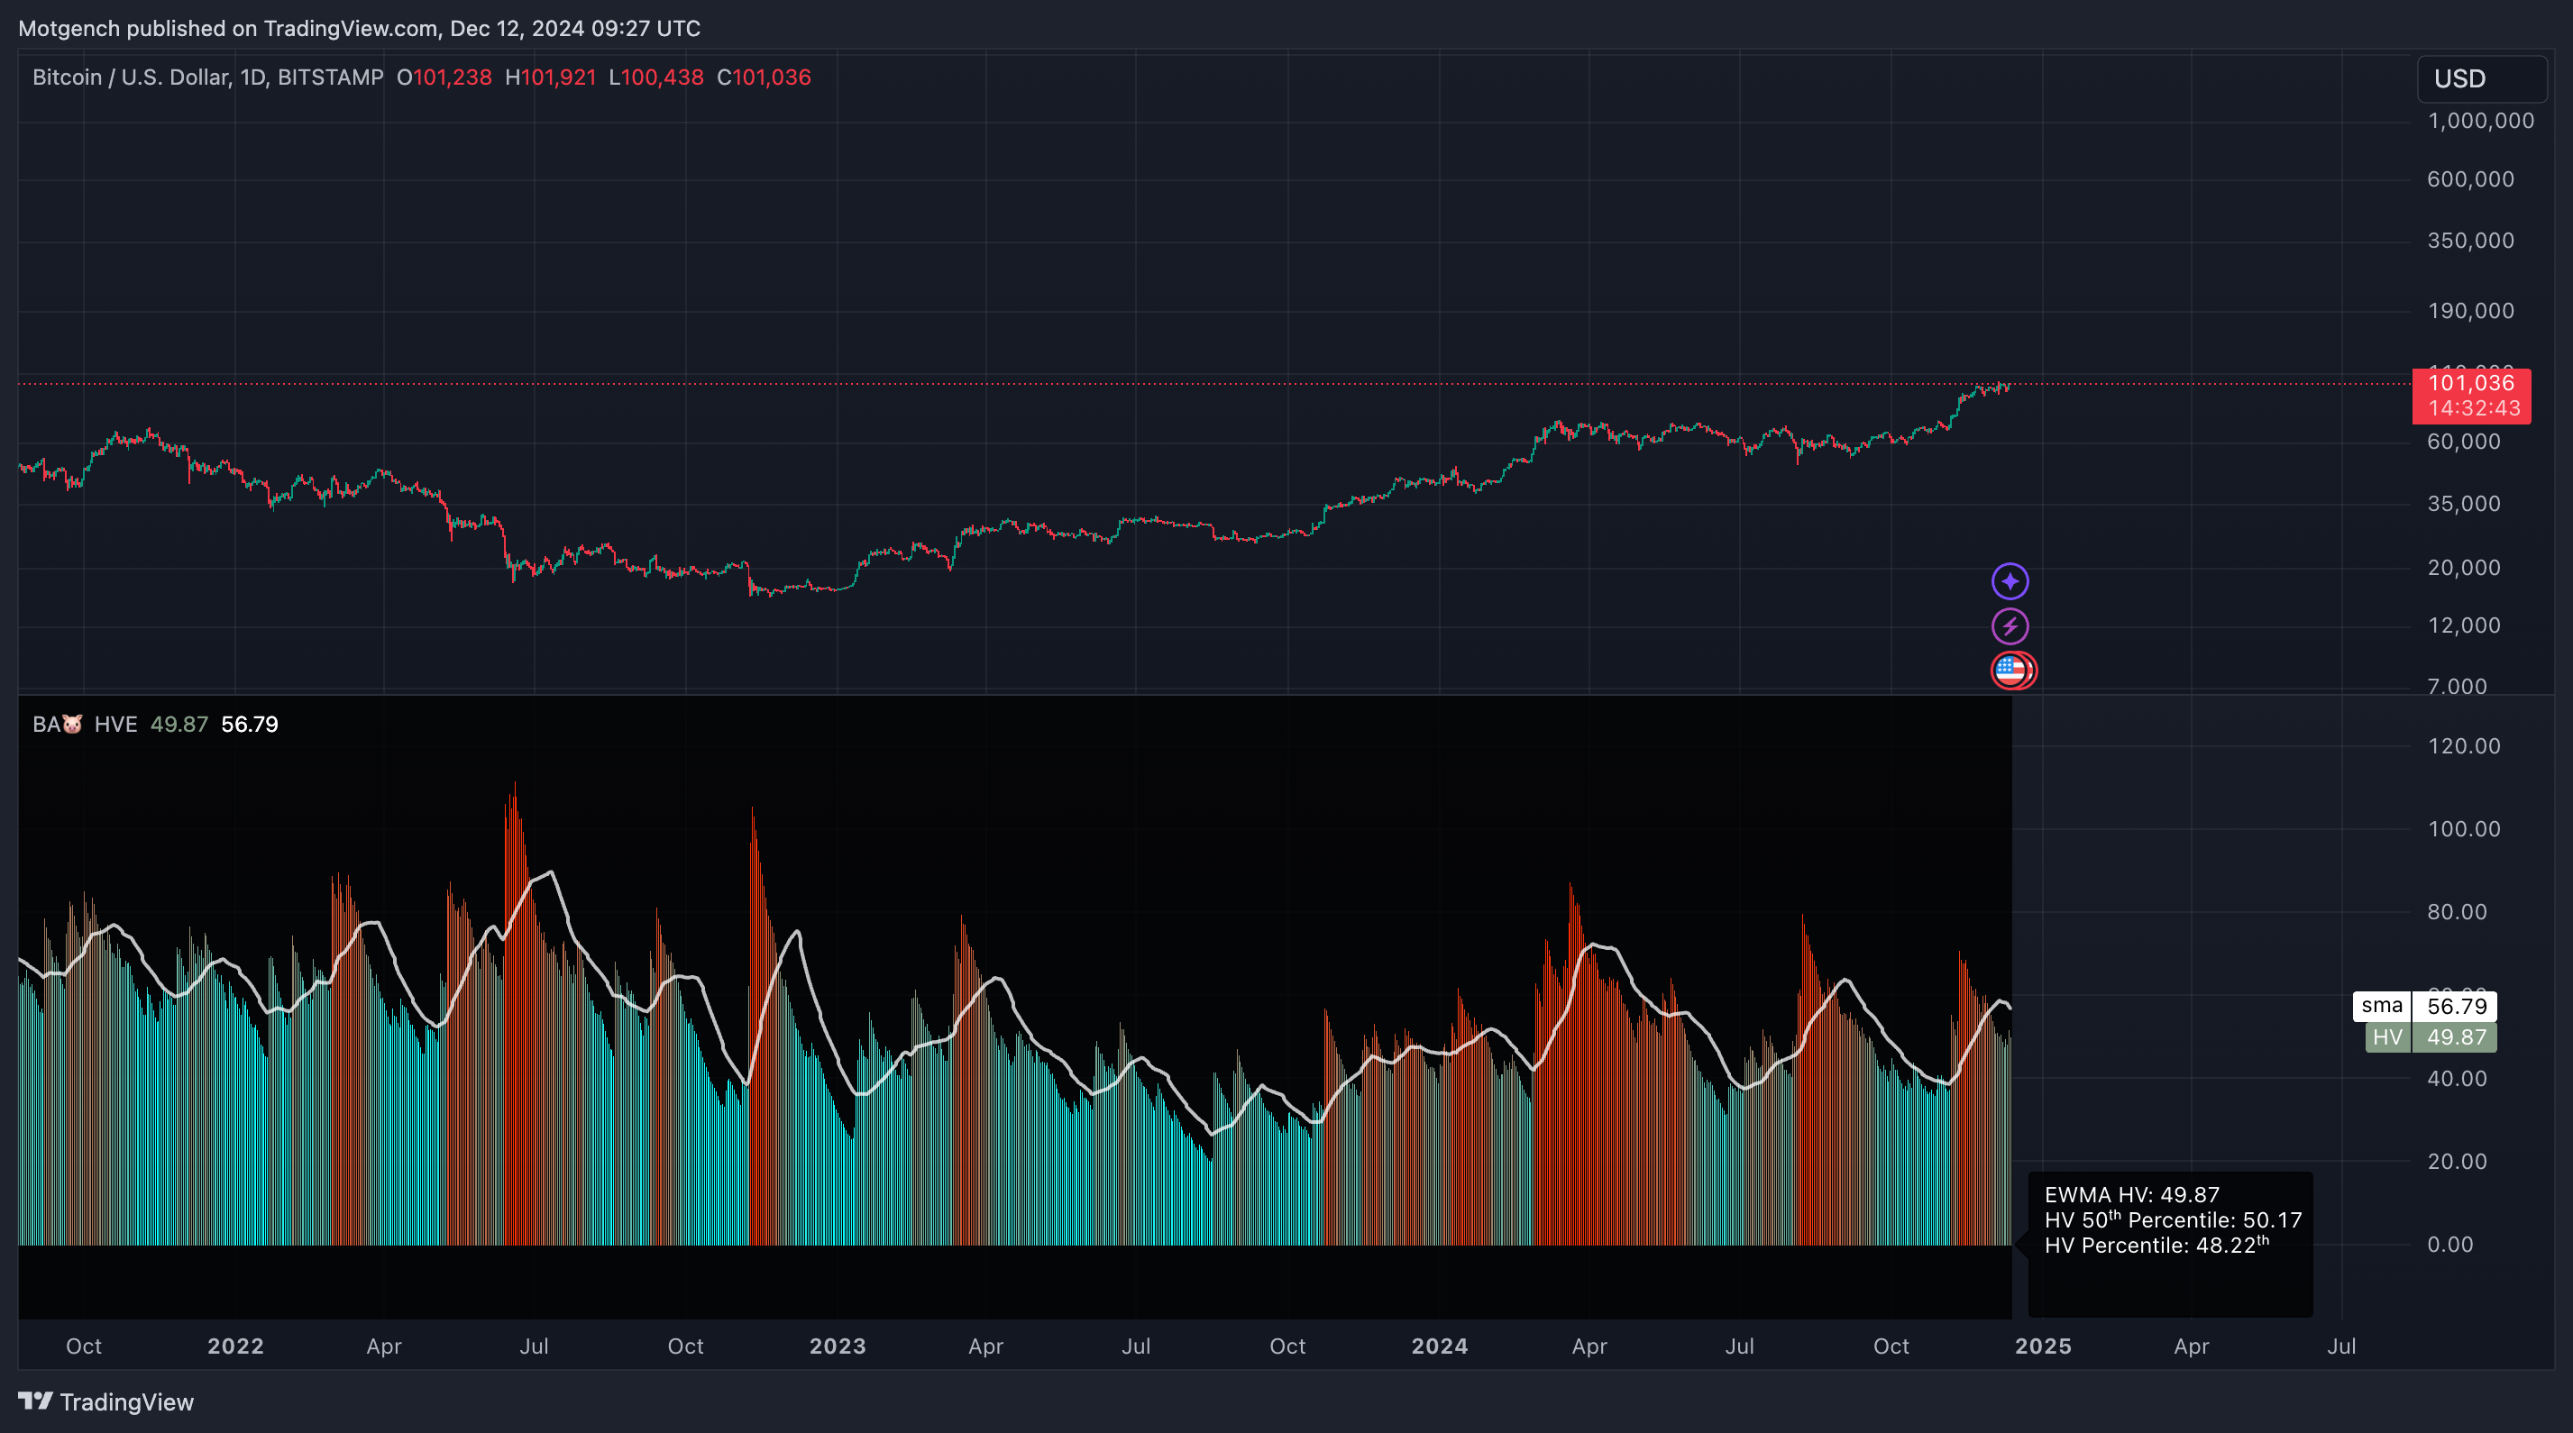The image size is (2573, 1433).
Task: Click the 350,000 price axis label
Action: 2470,241
